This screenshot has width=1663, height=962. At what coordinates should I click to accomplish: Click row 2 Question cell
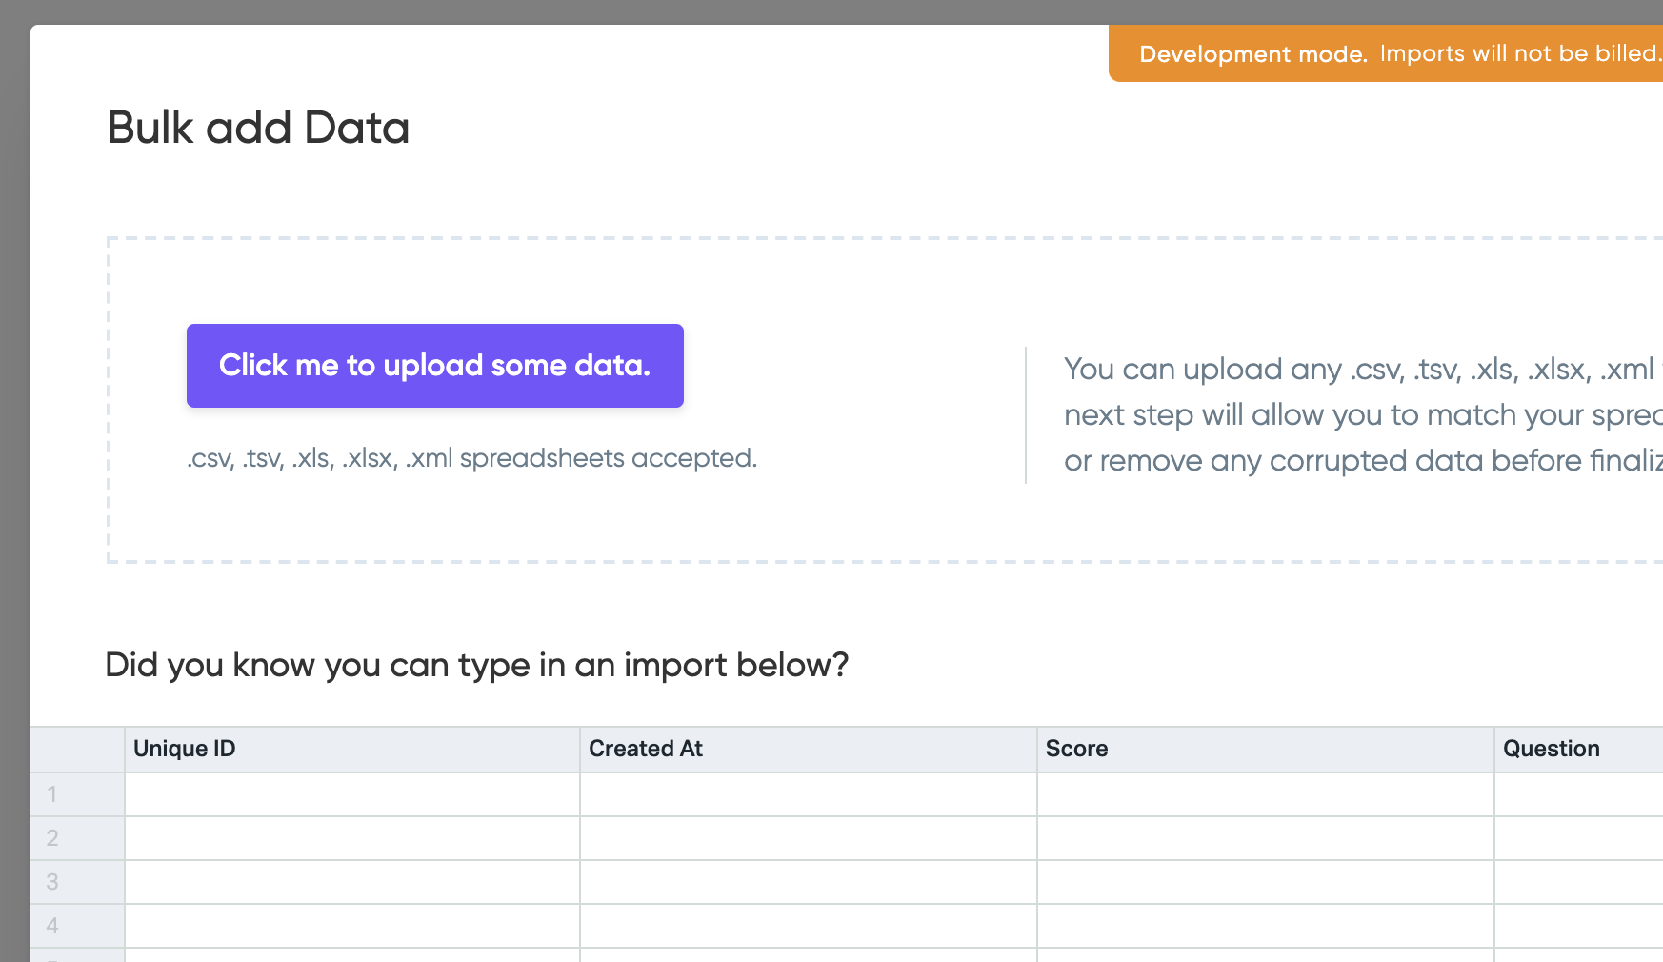(1579, 838)
